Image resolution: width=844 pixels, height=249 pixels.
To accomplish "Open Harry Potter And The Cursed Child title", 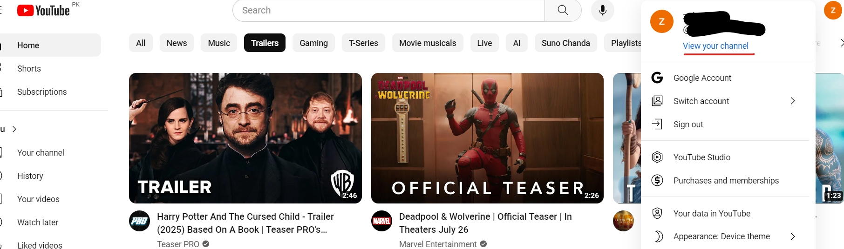I will tap(245, 223).
